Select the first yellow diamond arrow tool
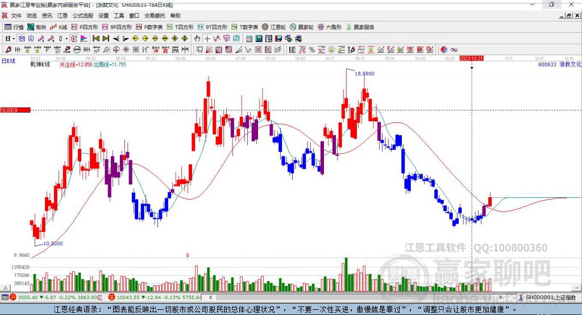The image size is (582, 315). tap(135, 38)
